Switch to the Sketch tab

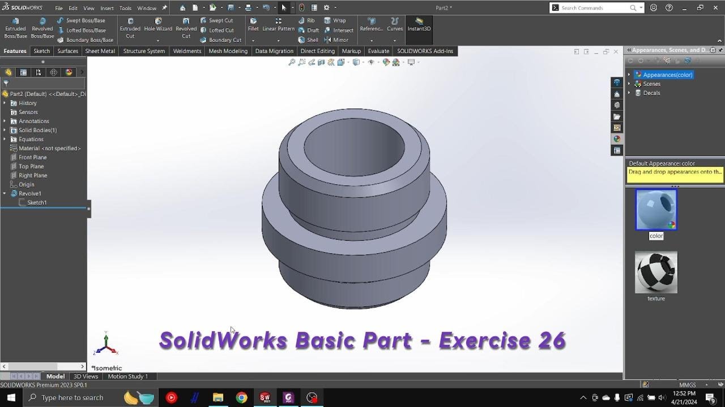41,51
